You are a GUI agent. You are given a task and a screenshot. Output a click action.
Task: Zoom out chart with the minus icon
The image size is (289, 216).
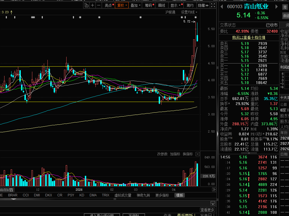(x=99, y=5)
